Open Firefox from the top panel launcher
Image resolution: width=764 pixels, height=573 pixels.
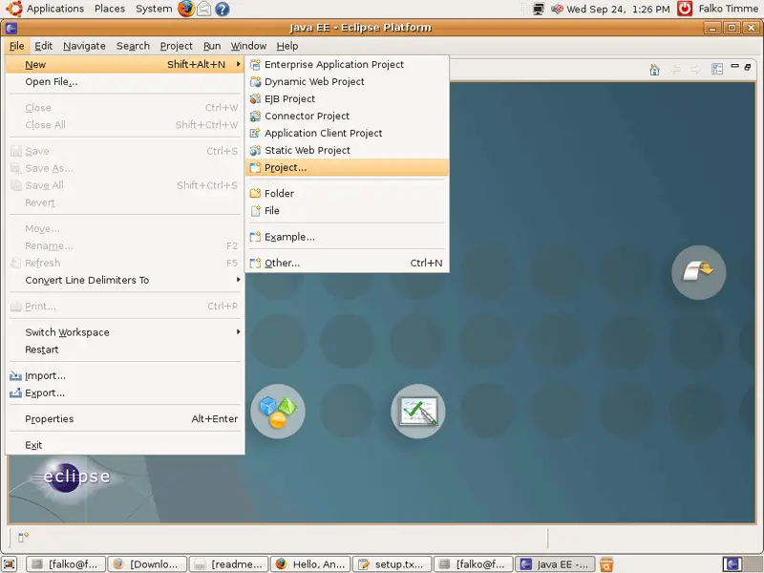[185, 9]
